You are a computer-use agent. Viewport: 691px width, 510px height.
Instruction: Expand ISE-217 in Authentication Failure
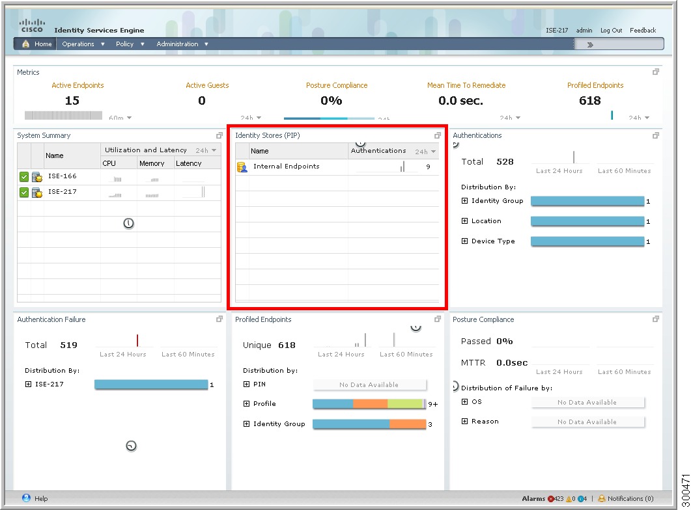tap(28, 384)
